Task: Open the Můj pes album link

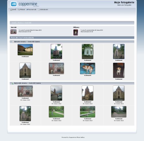Action: point(76,27)
